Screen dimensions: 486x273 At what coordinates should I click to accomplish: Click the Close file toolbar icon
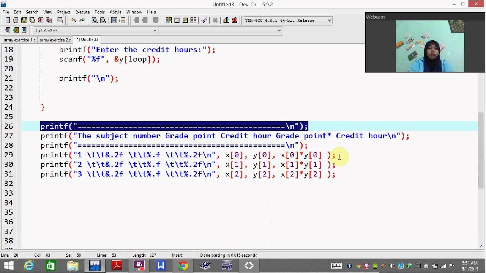tap(41, 20)
